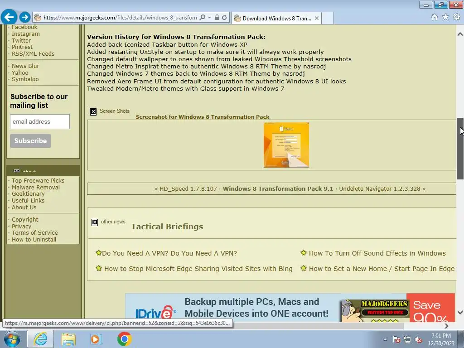464x348 pixels.
Task: Open the Facebook sidebar link
Action: pos(24,27)
